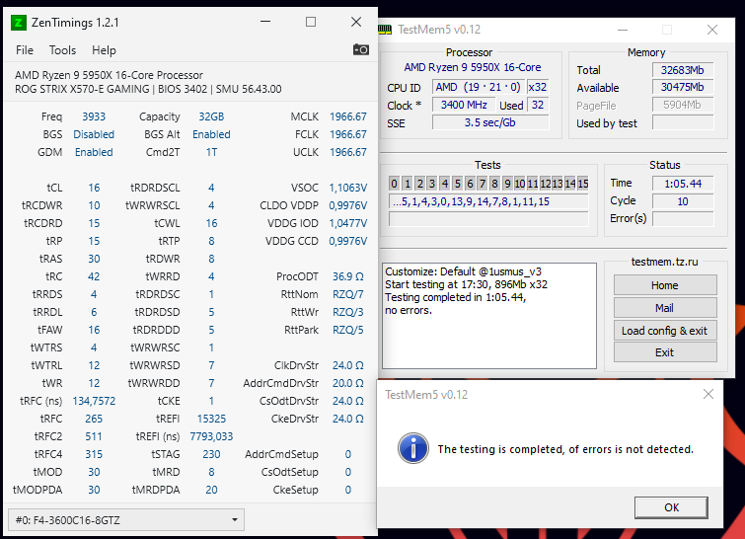Click the ROG STRIX X570-E GAMING BIOS line
This screenshot has width=745, height=539.
(x=148, y=89)
